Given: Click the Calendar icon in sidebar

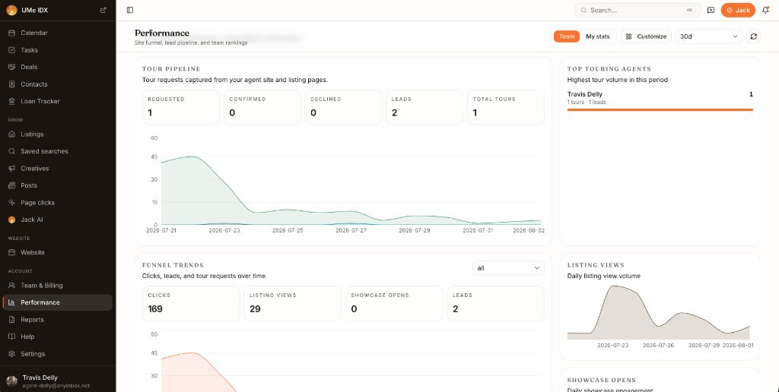Looking at the screenshot, I should (x=11, y=33).
